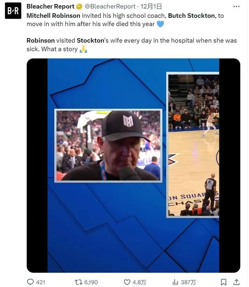This screenshot has width=249, height=287.
Task: Open the three-dot more options menu
Action: pyautogui.click(x=237, y=6)
